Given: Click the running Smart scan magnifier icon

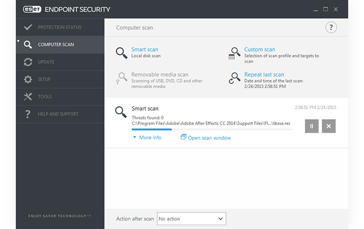Looking at the screenshot, I should tap(121, 112).
